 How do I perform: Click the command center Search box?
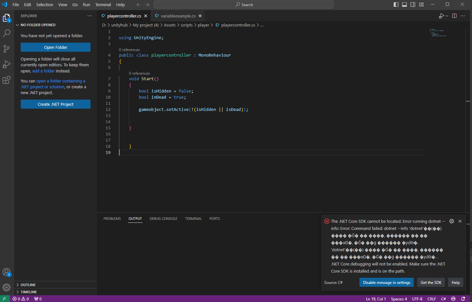click(244, 5)
